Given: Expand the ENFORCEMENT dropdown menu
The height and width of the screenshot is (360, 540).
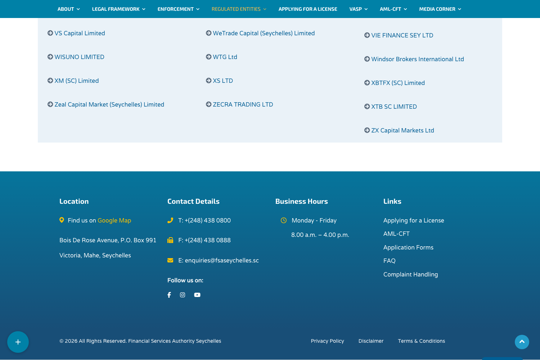Looking at the screenshot, I should coord(179,9).
